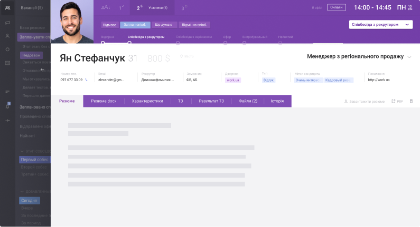
Task: Open Найняті section in sidebar
Action: (x=27, y=136)
